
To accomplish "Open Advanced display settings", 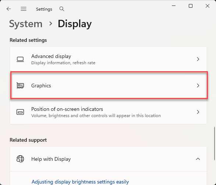I will tap(108, 59).
